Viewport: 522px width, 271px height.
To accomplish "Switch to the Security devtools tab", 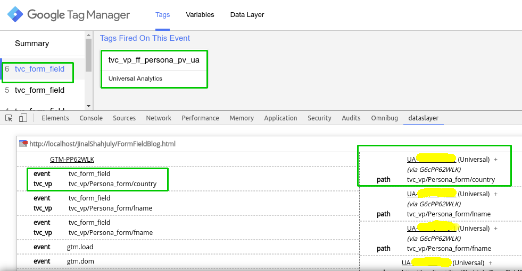I will [319, 118].
